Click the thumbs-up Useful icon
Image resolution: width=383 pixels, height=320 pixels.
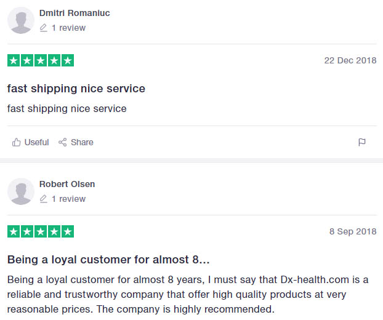pyautogui.click(x=17, y=142)
